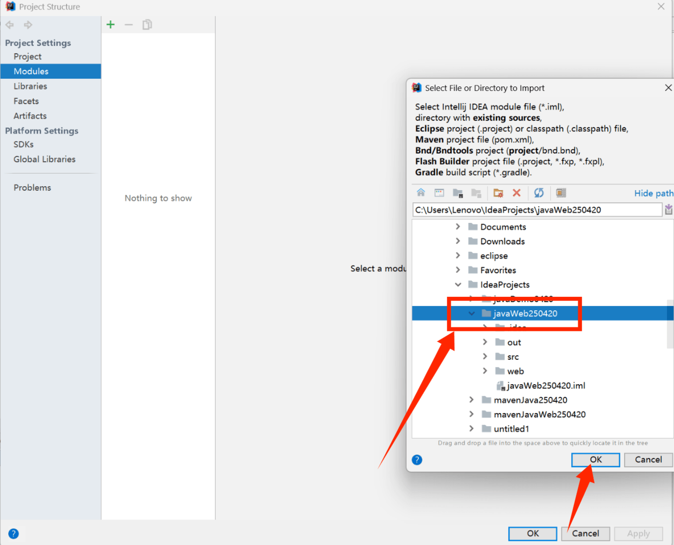Screen dimensions: 674x545
Task: Click the Project directory icon
Action: (x=458, y=193)
